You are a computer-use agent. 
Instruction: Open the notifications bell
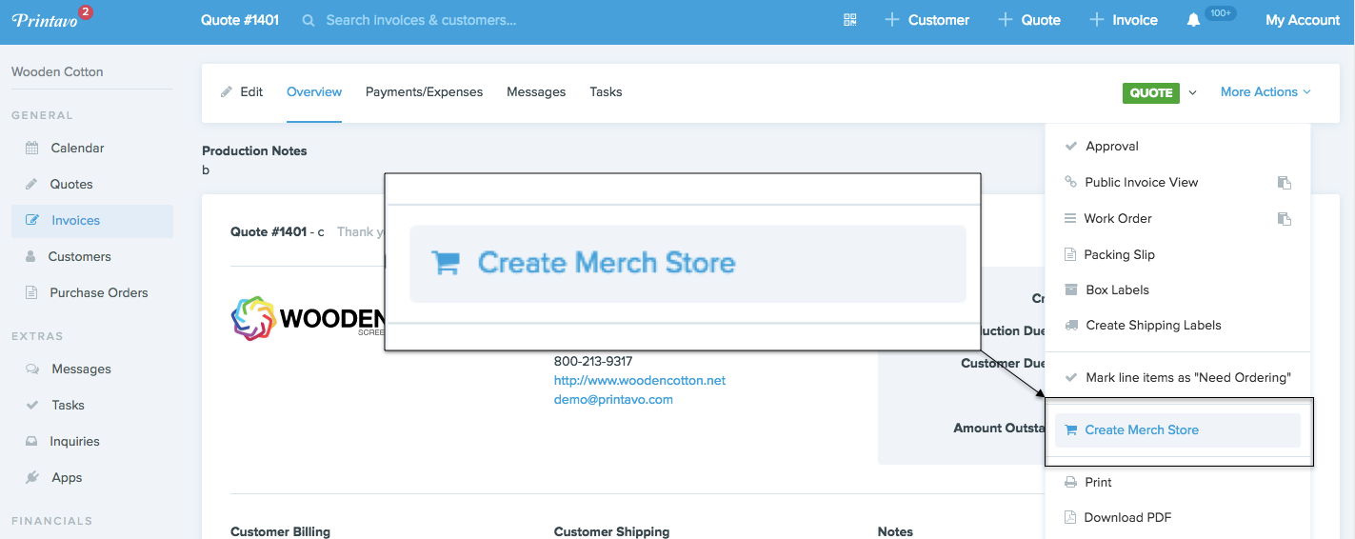coord(1193,20)
